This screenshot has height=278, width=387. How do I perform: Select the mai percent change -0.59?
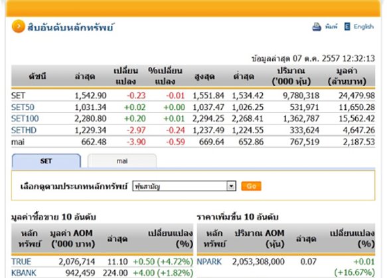pyautogui.click(x=175, y=142)
